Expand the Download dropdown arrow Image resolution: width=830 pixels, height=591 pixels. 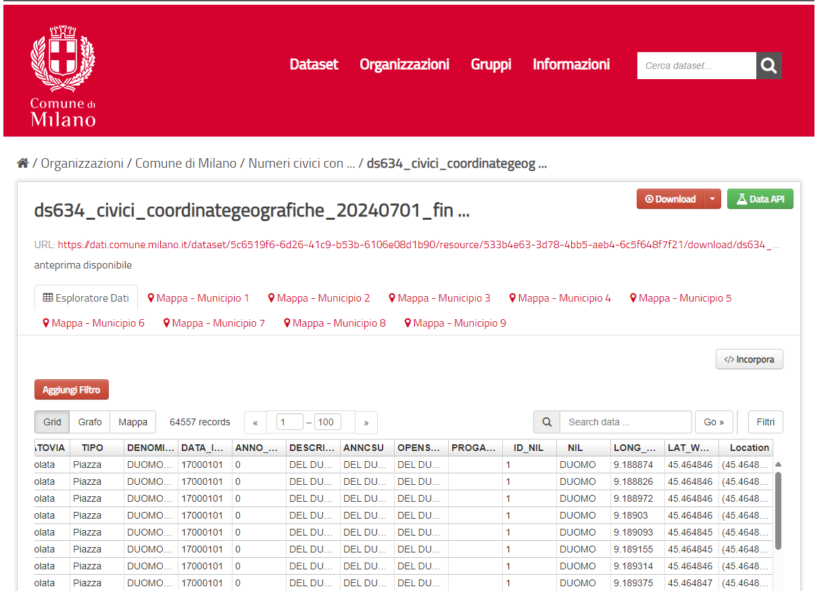pos(712,199)
